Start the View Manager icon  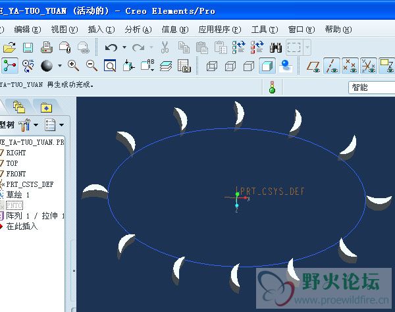(184, 66)
